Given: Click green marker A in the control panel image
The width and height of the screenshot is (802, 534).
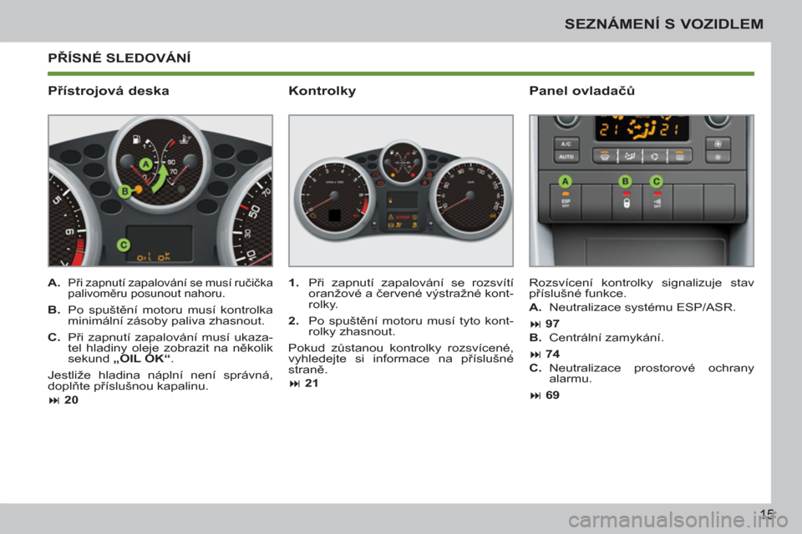Looking at the screenshot, I should (x=566, y=181).
